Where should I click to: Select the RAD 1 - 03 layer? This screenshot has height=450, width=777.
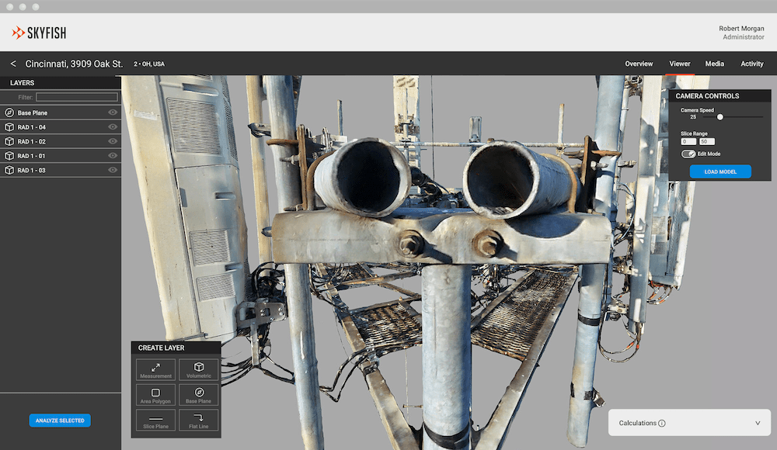coord(61,170)
